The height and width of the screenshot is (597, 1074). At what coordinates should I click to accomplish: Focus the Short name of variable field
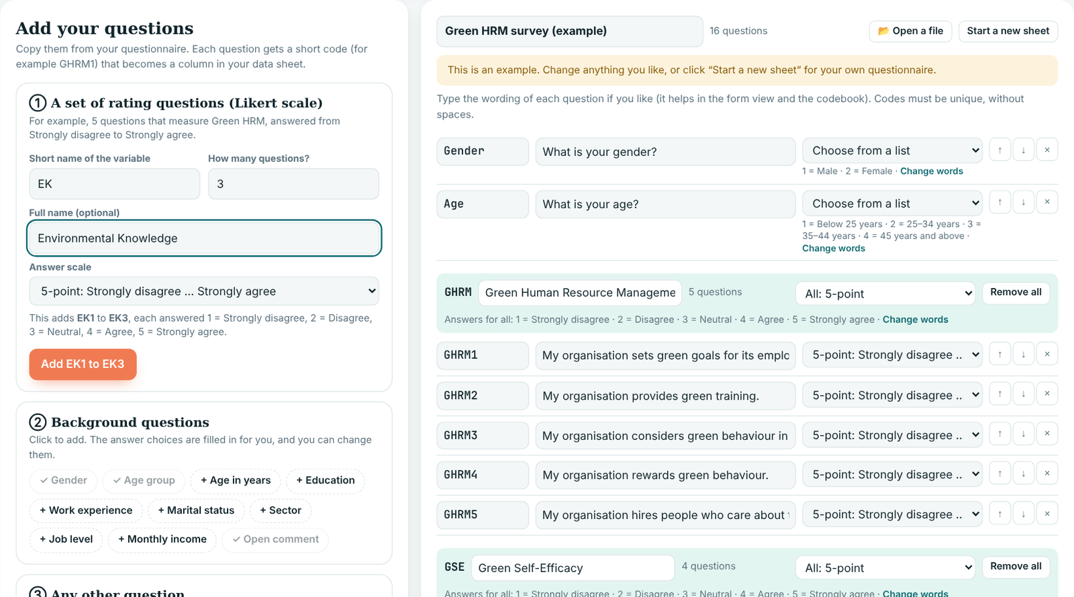pyautogui.click(x=115, y=184)
